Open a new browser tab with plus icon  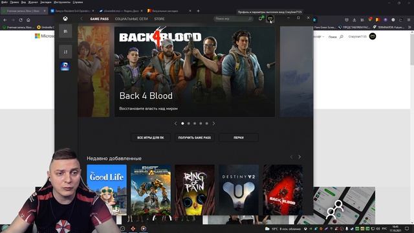pos(198,11)
